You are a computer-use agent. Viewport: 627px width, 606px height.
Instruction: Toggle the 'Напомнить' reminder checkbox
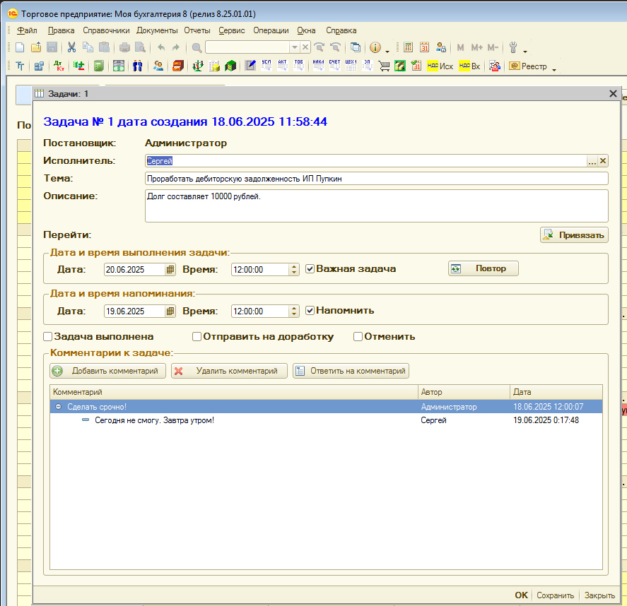pyautogui.click(x=310, y=310)
